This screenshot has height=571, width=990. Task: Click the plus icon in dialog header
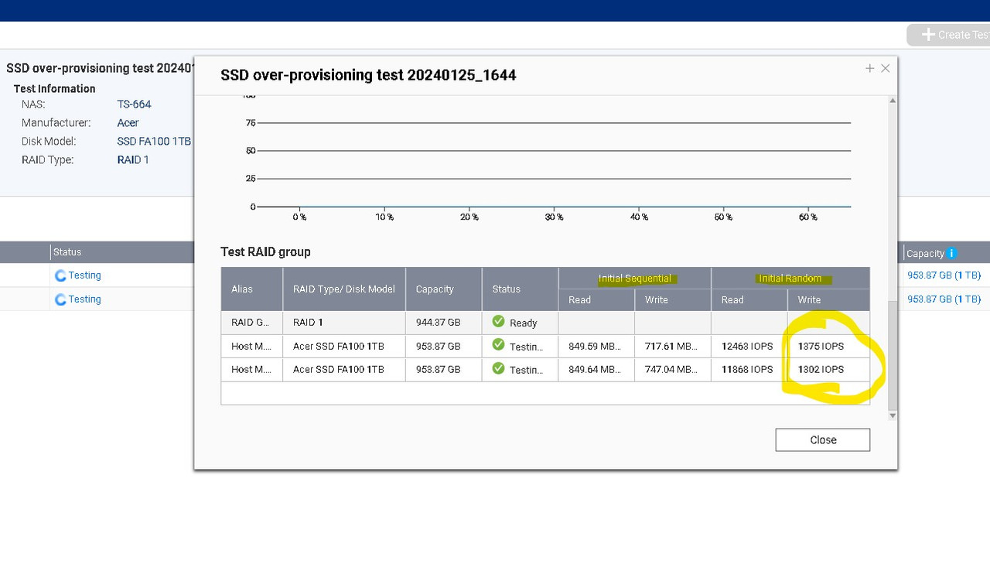coord(869,68)
